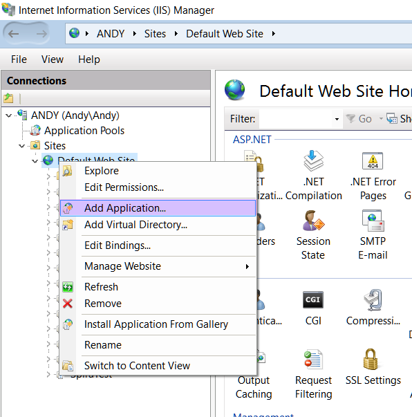Choose Edit Bindings from context menu

158,245
